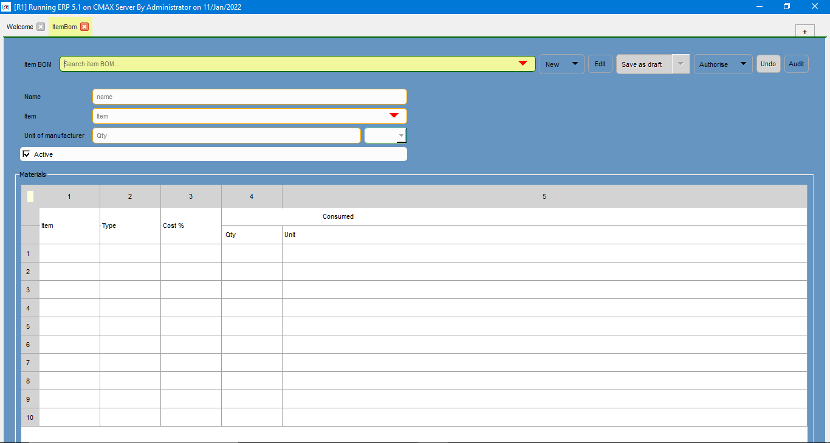The image size is (830, 443).
Task: Click the yellow grid corner selector cell
Action: click(30, 196)
